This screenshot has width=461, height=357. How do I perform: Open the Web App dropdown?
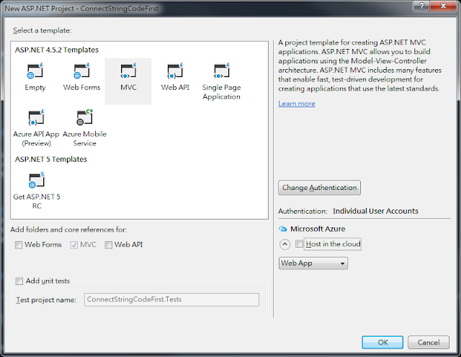pyautogui.click(x=313, y=263)
